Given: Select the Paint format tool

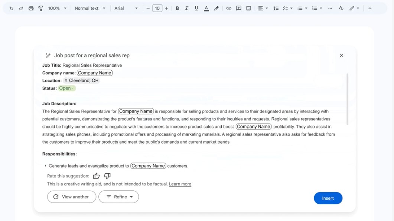Looking at the screenshot, I should [x=40, y=8].
